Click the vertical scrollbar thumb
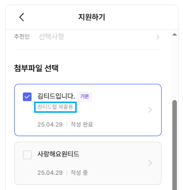Screen dimensions: 183x190 coord(174,145)
